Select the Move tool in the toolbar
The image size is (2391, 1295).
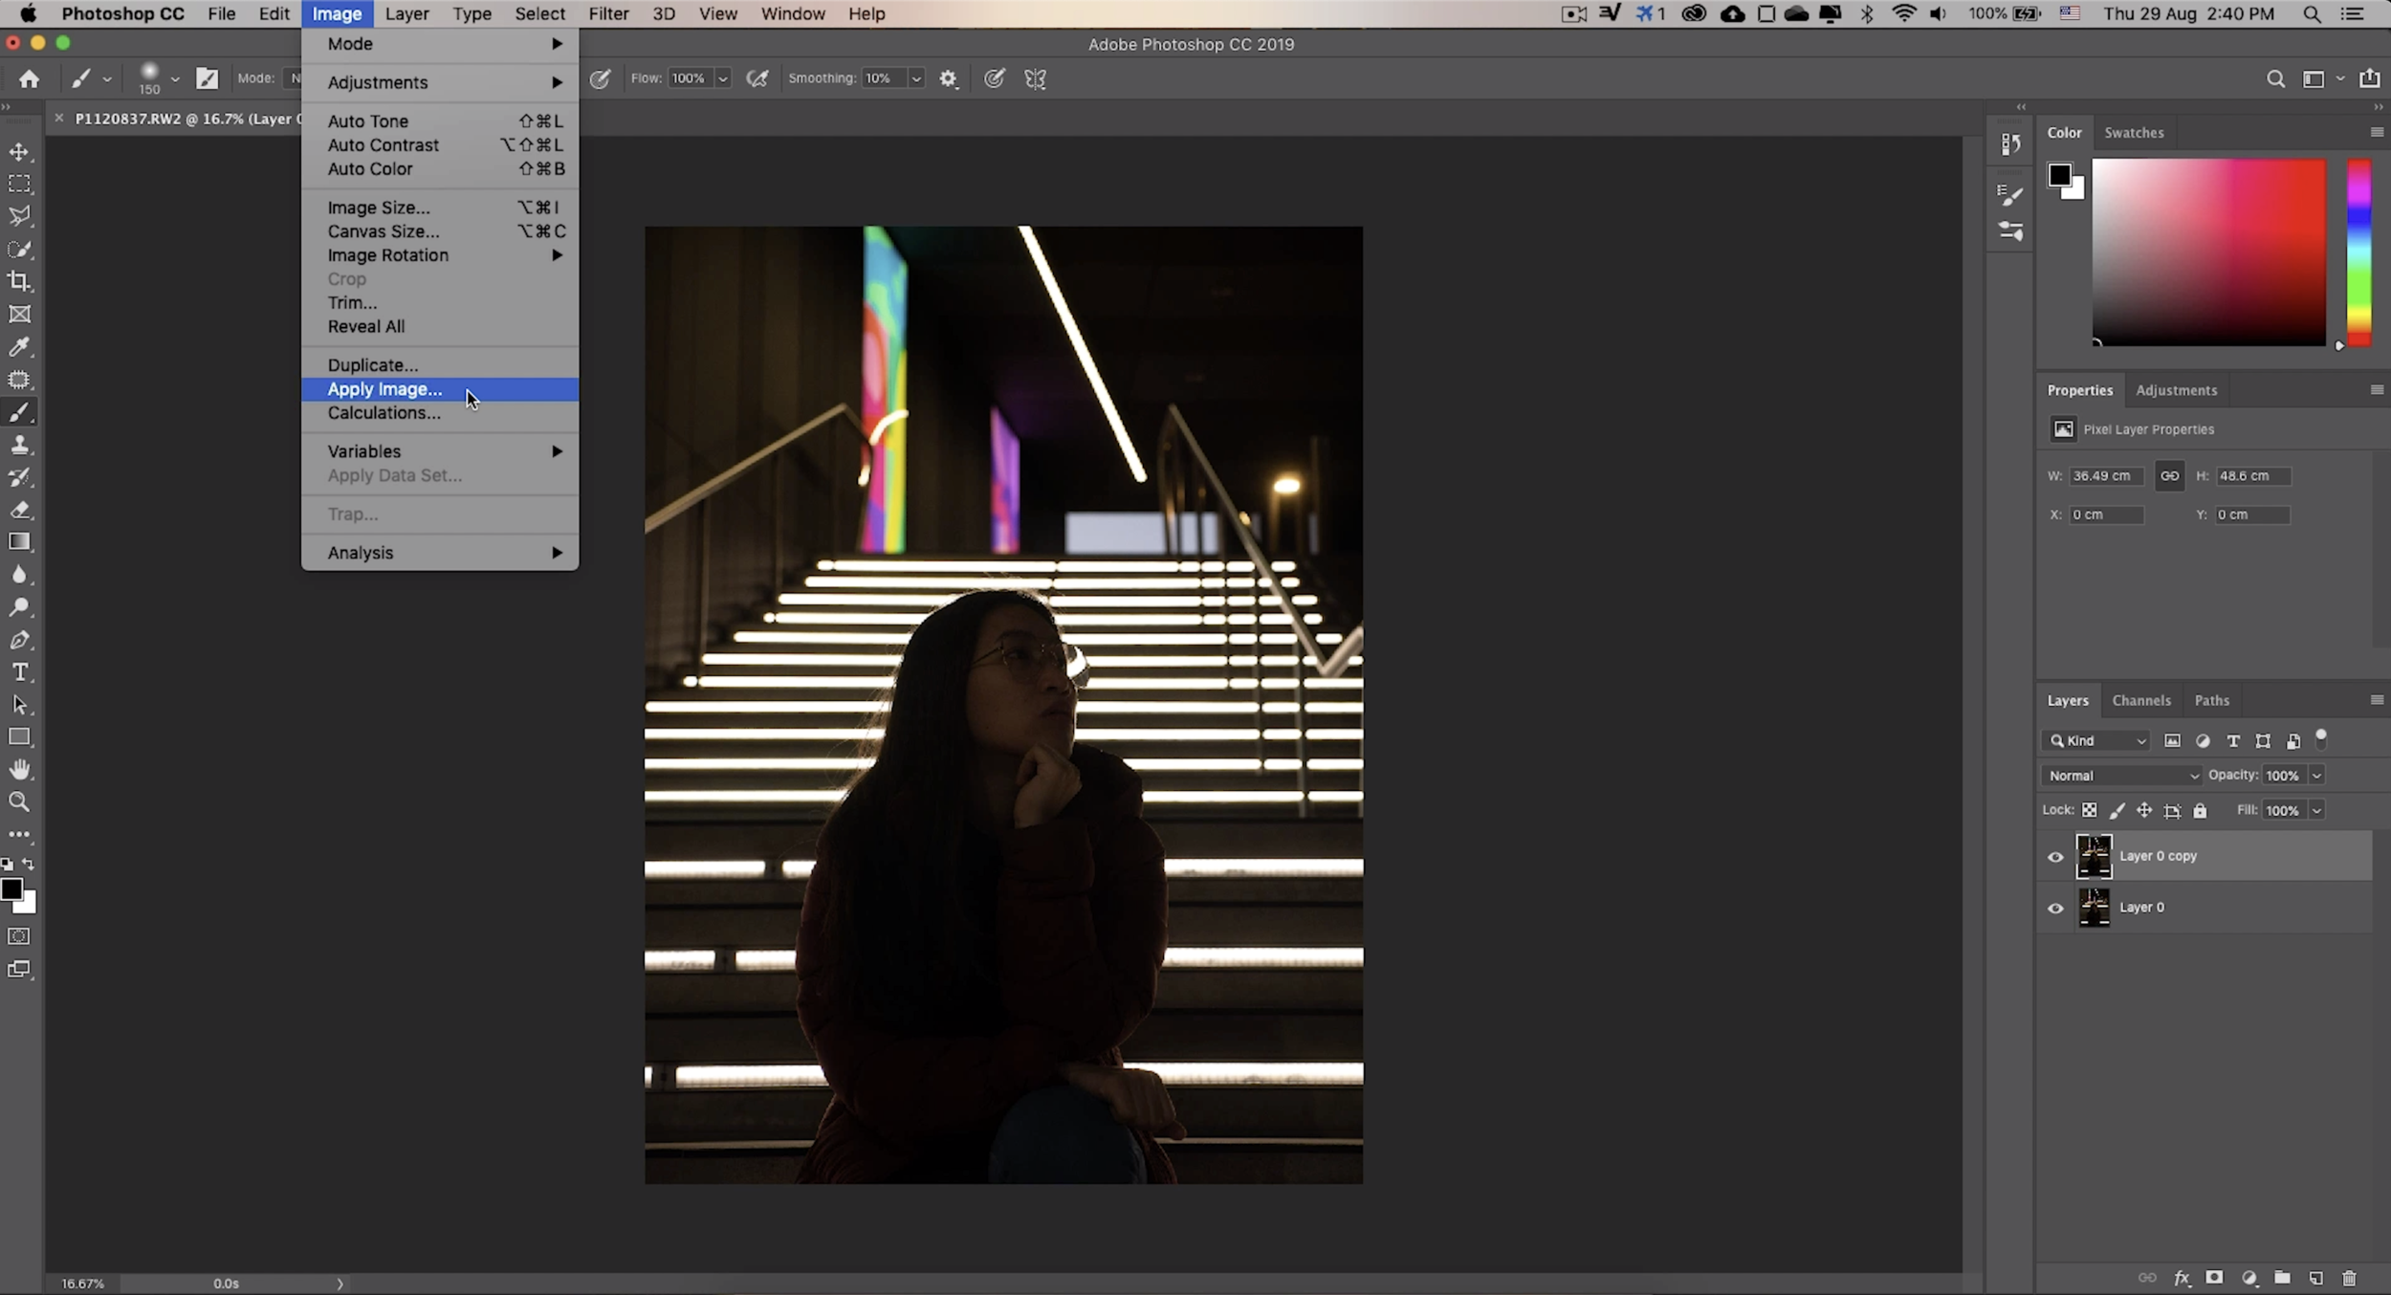point(20,151)
